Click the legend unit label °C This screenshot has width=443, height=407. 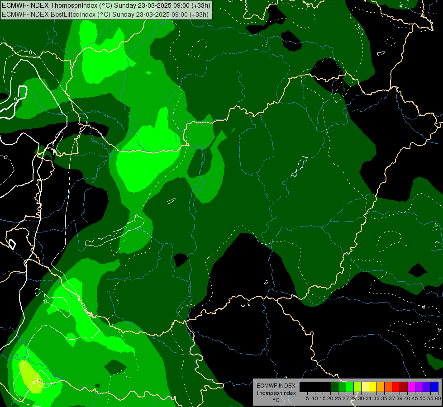276,400
